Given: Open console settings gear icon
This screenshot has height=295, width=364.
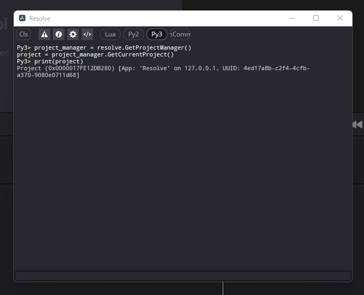Looking at the screenshot, I should click(73, 34).
